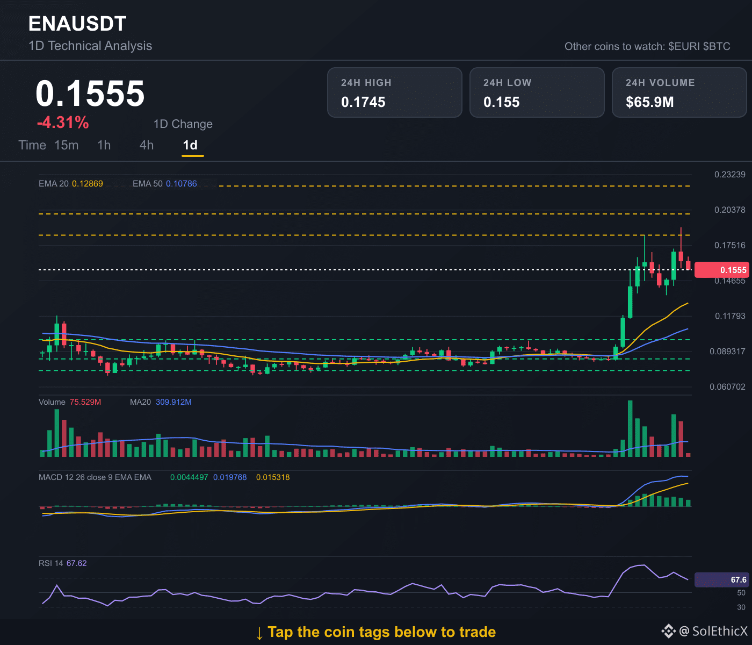Open the 24H LOW card

click(x=537, y=92)
